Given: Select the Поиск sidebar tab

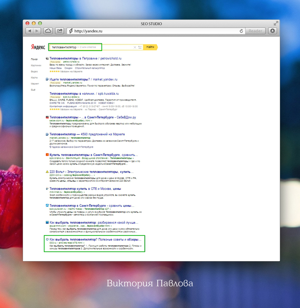Looking at the screenshot, I should (34, 59).
